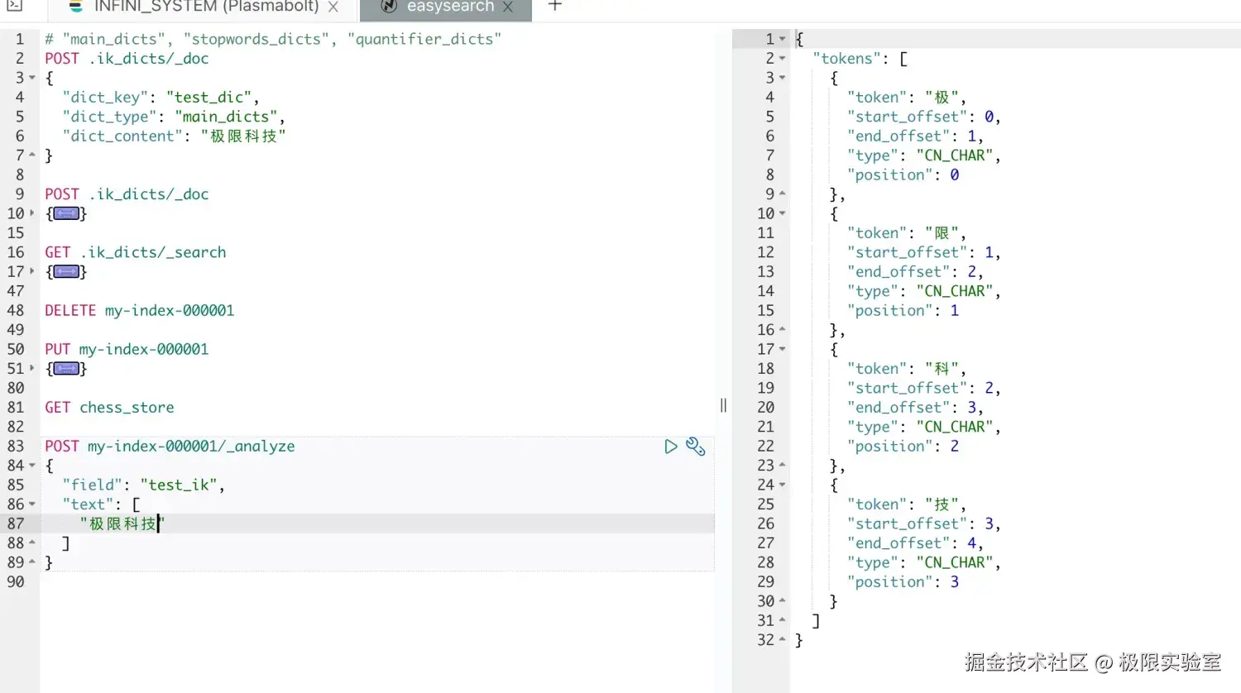Collapse text array at editor line 86
Image resolution: width=1241 pixels, height=693 pixels.
[x=32, y=504]
